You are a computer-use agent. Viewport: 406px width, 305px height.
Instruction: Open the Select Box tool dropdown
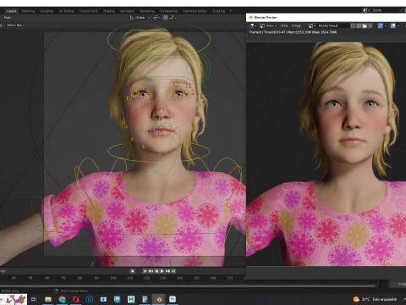[x=16, y=25]
